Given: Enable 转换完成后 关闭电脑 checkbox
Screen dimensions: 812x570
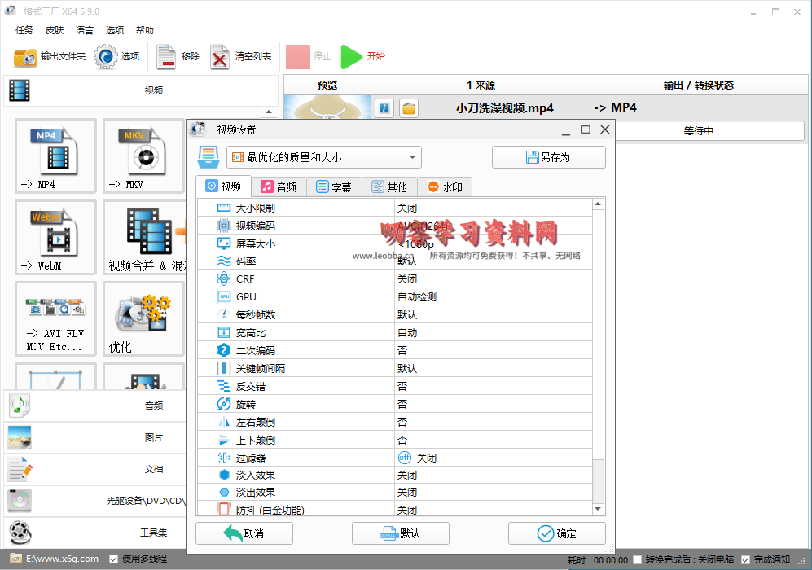Looking at the screenshot, I should [637, 559].
